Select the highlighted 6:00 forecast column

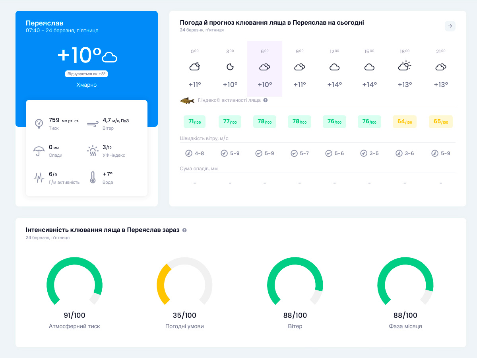pos(265,68)
